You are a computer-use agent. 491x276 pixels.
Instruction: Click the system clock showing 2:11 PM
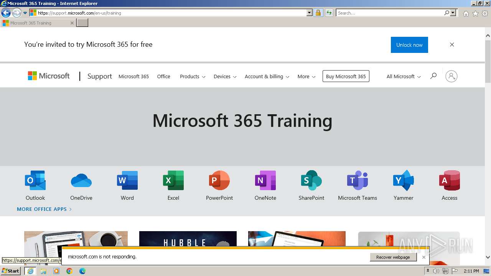click(471, 271)
